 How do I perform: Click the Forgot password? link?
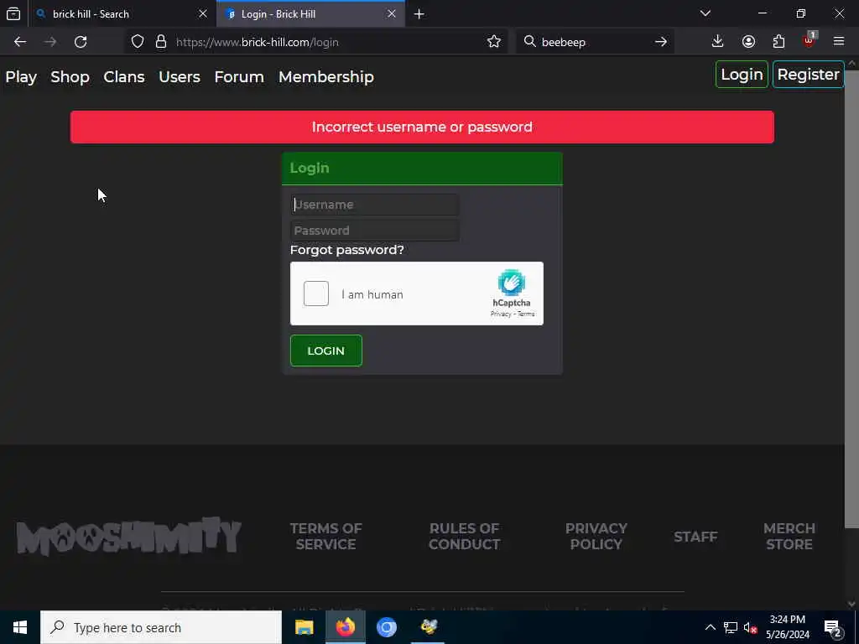[x=346, y=250]
